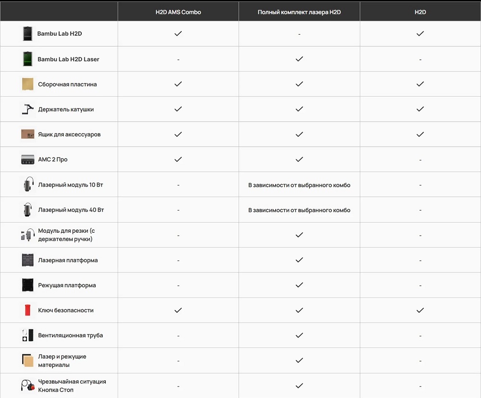Screen dimensions: 481x398
Task: Click 'В зависимости от выбранного комбо' in 10 Вт row
Action: 299,185
